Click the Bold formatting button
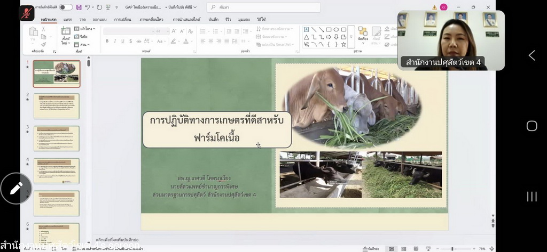 (x=107, y=41)
